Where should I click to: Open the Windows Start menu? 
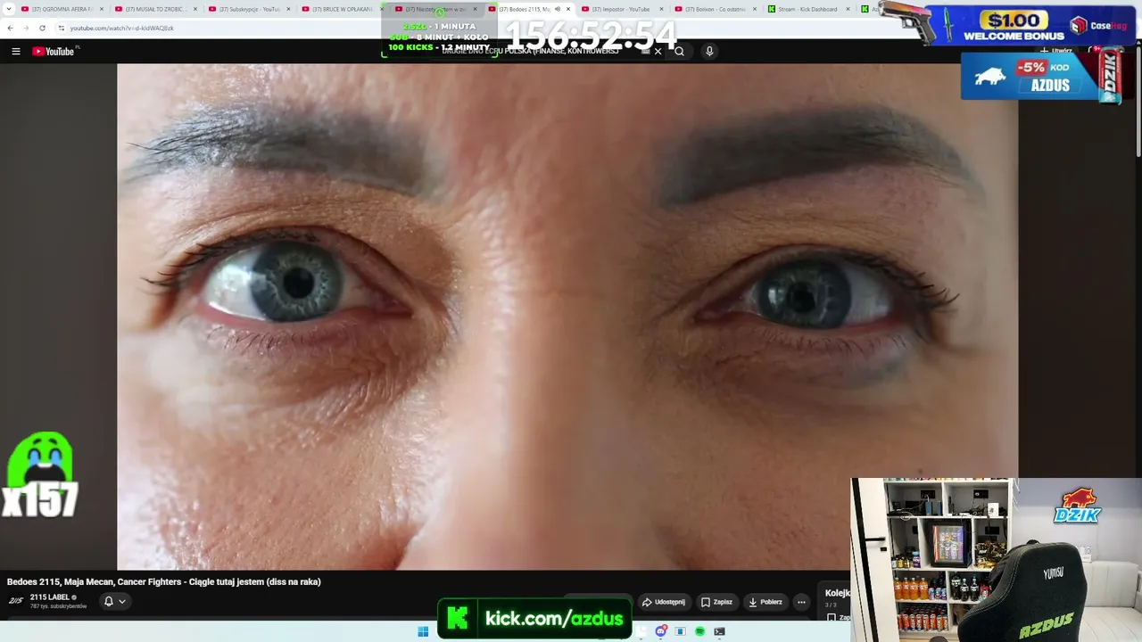pos(423,631)
